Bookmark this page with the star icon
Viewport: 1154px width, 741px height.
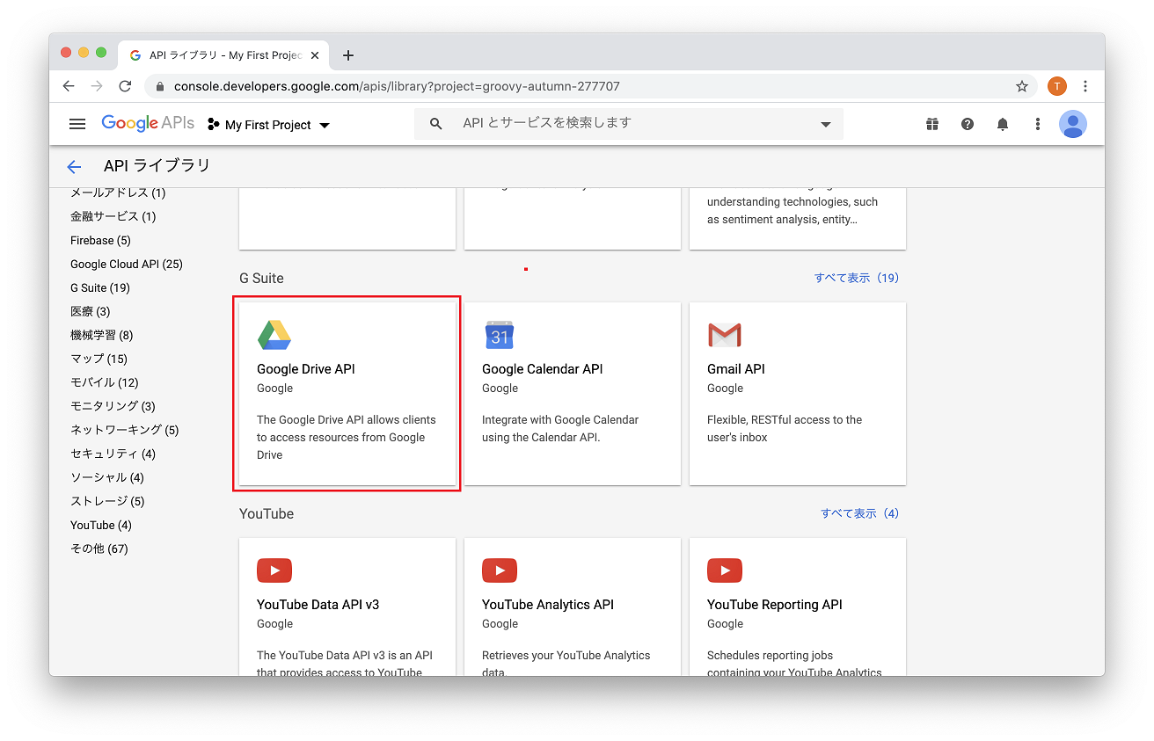coord(1022,86)
